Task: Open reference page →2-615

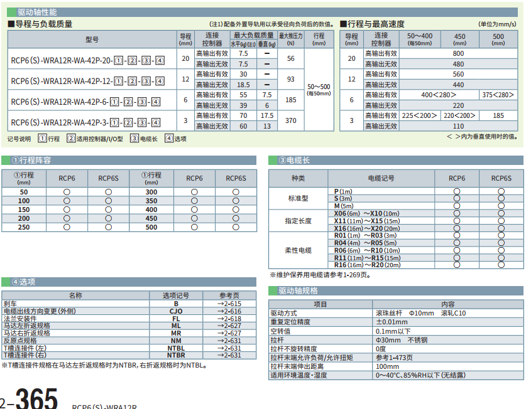Action: click(x=229, y=304)
